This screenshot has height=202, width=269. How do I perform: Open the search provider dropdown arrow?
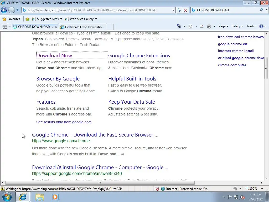(x=266, y=10)
